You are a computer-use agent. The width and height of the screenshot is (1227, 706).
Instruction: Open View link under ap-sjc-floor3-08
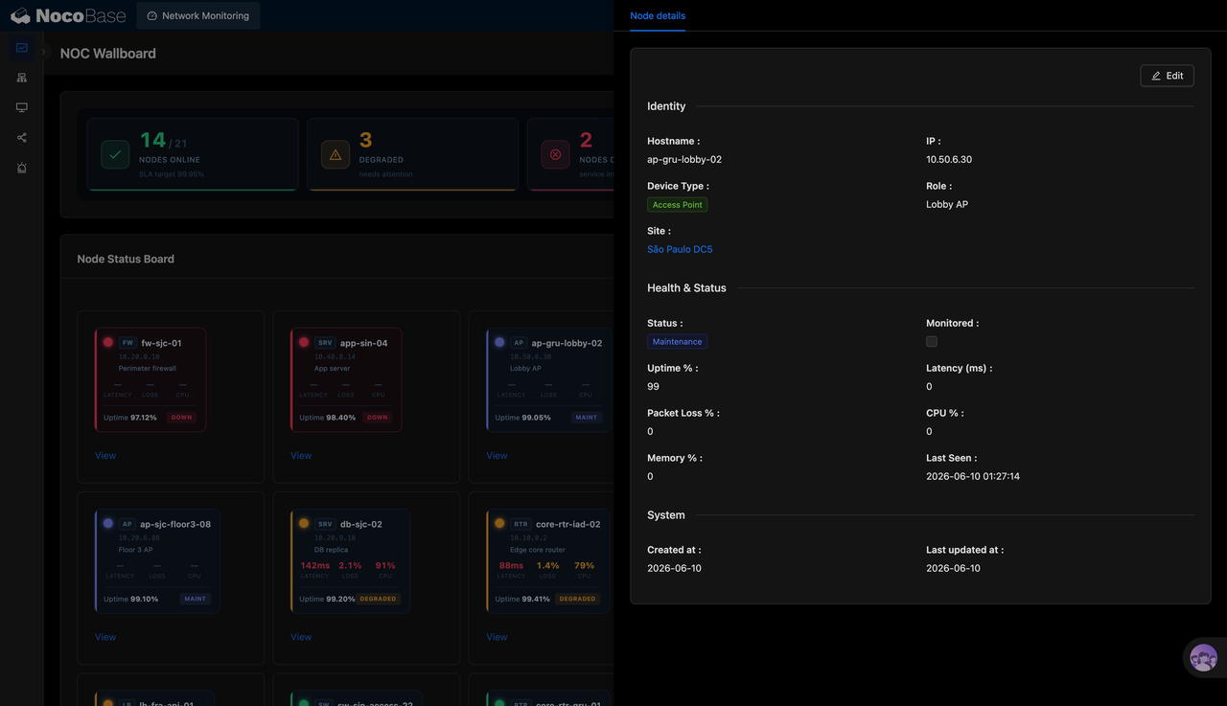[105, 637]
